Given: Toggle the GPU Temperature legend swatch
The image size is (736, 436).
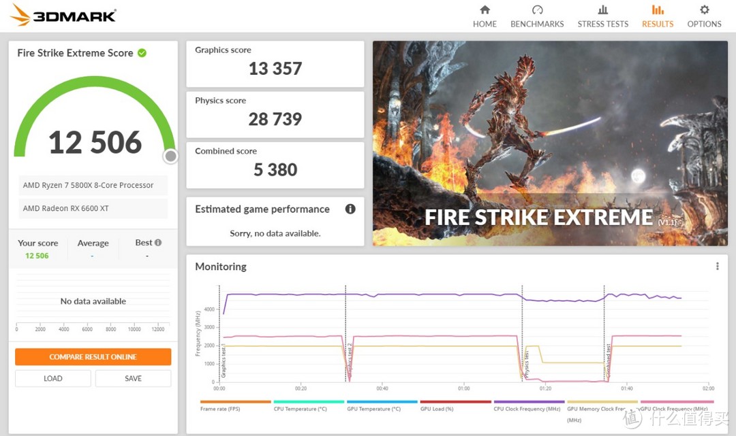Looking at the screenshot, I should 382,402.
